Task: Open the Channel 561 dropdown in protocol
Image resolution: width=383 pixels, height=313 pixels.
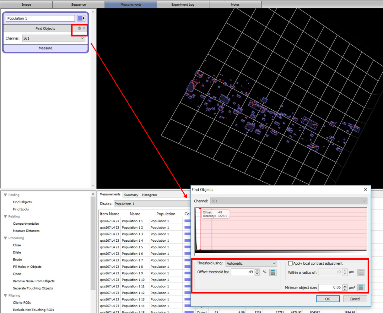Action: [54, 38]
